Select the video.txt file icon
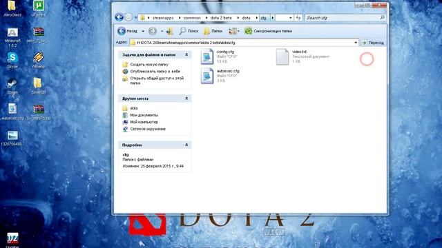442x248 pixels. 282,56
